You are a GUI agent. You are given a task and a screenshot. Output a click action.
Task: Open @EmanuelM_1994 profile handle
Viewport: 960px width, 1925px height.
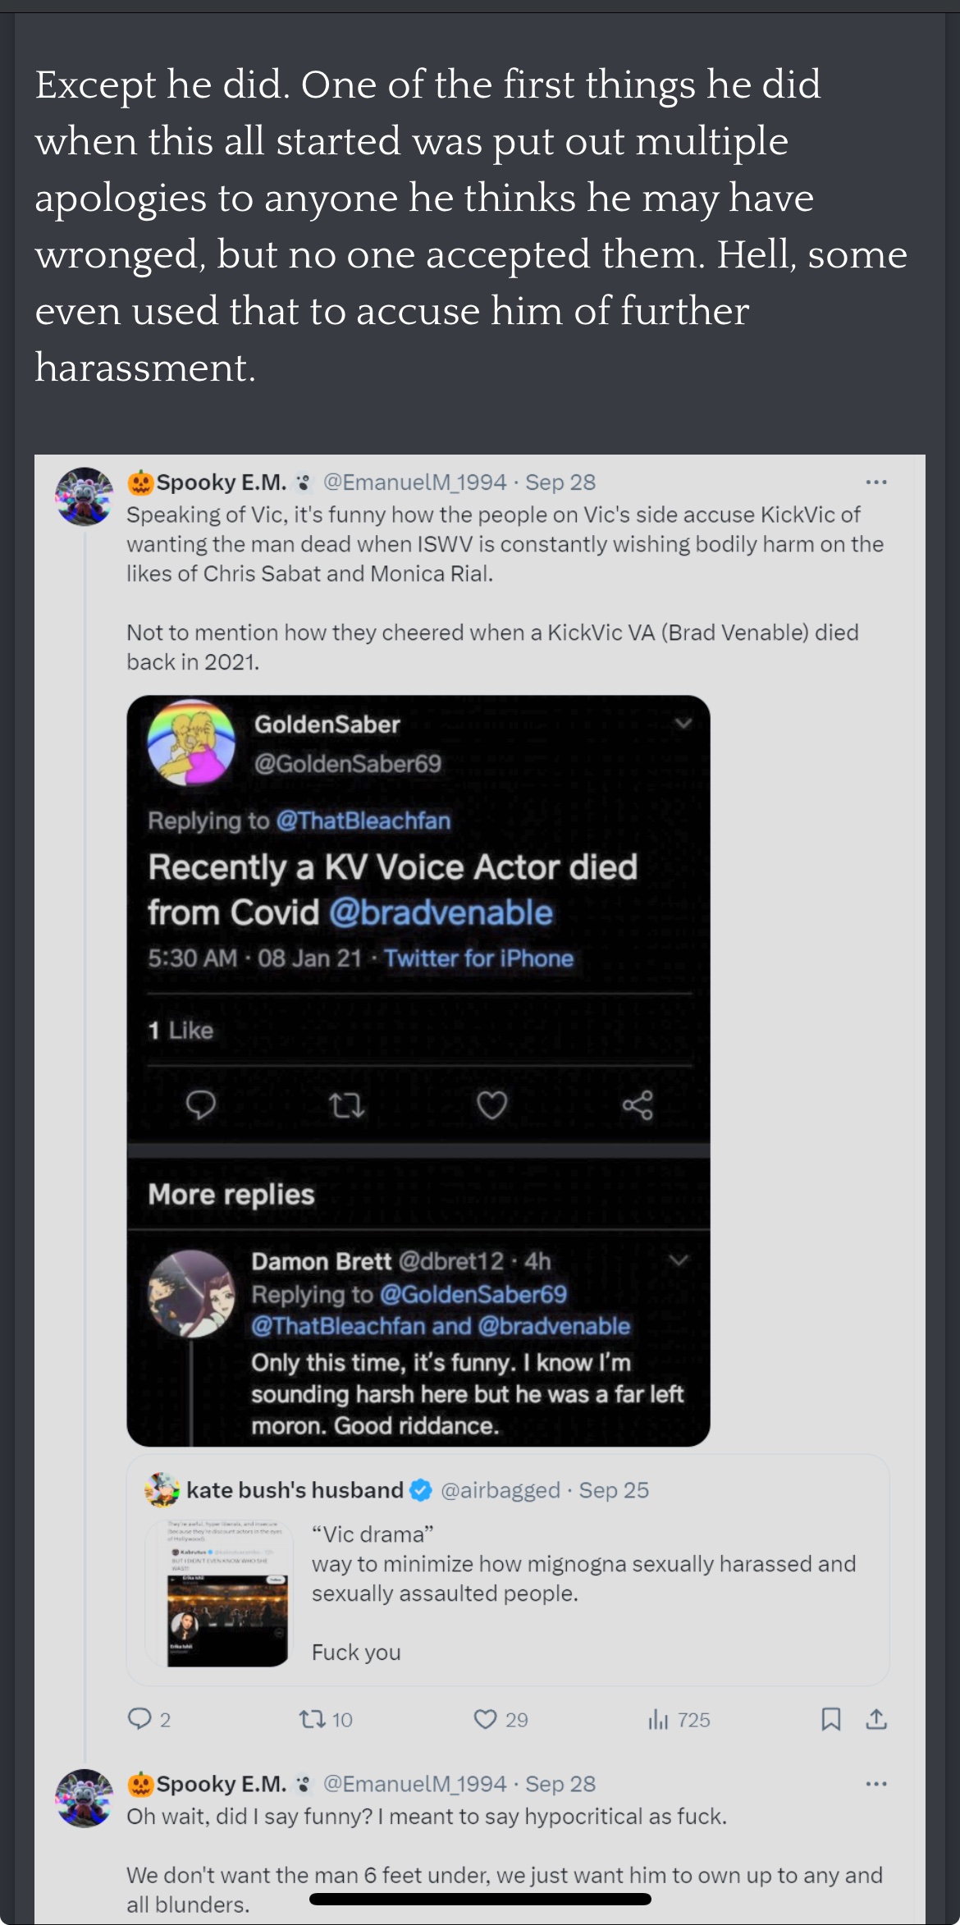414,482
